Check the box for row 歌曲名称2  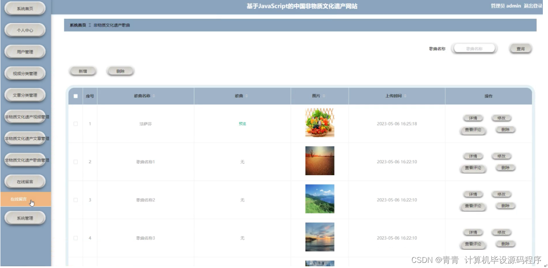coord(76,200)
